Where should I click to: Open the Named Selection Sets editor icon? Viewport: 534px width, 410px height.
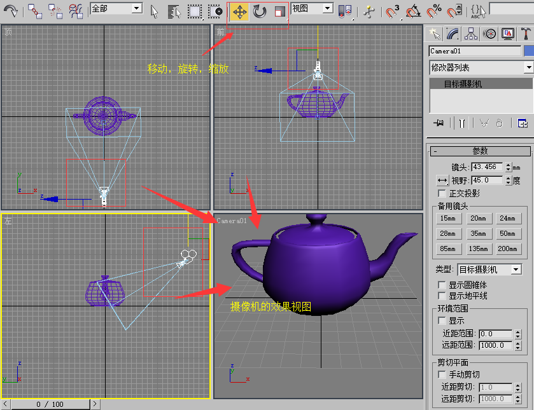pos(478,11)
